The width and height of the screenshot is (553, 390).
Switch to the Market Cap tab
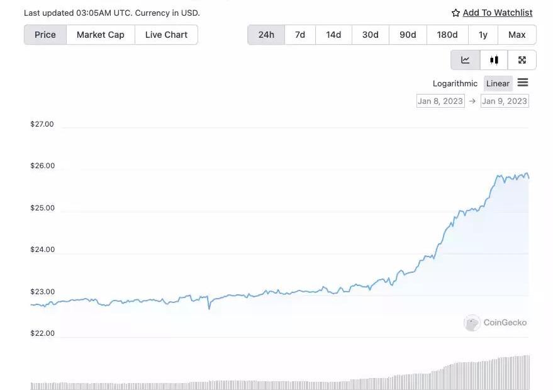101,35
